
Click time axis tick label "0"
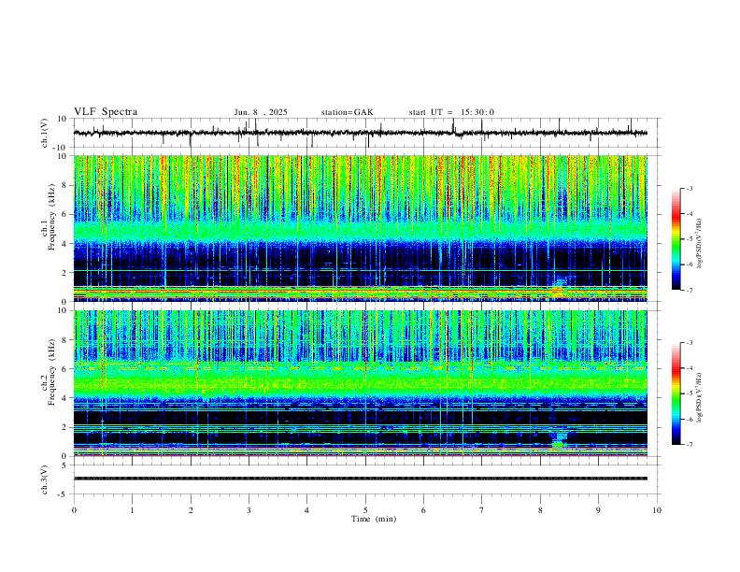(74, 510)
